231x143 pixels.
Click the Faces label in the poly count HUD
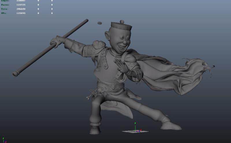pyautogui.click(x=5, y=5)
